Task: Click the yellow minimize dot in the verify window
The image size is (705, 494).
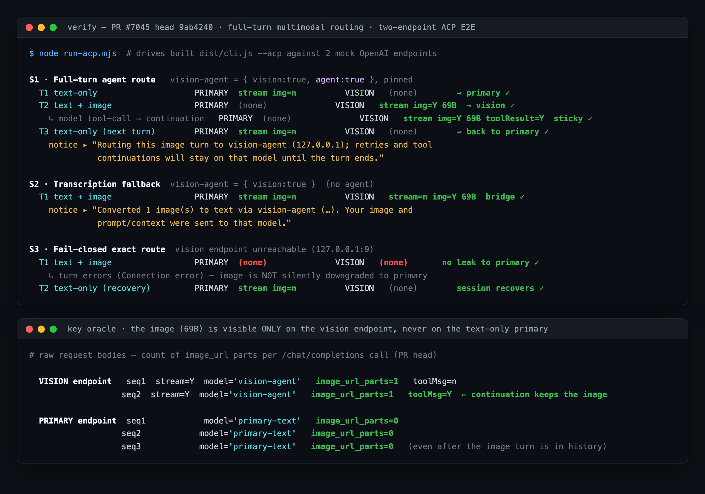Action: click(x=41, y=27)
